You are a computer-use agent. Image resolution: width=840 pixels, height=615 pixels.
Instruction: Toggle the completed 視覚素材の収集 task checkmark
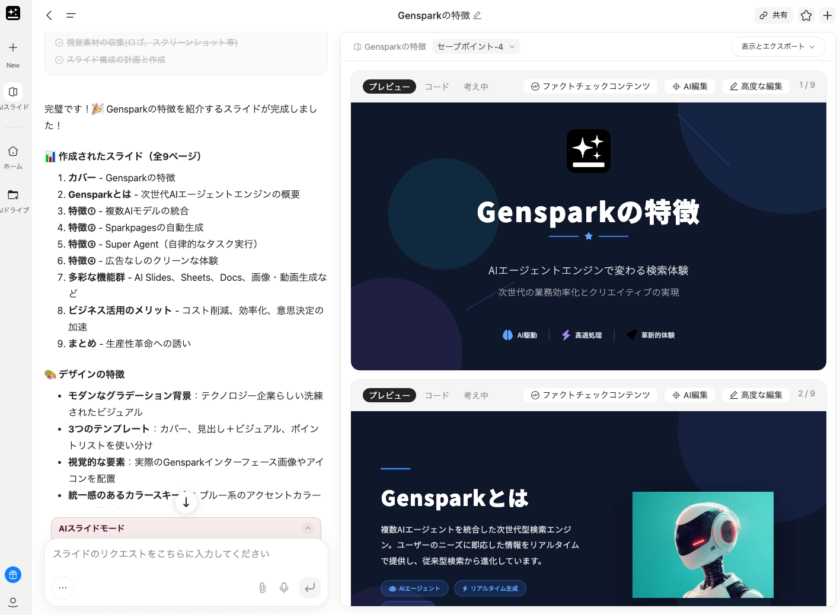coord(59,43)
